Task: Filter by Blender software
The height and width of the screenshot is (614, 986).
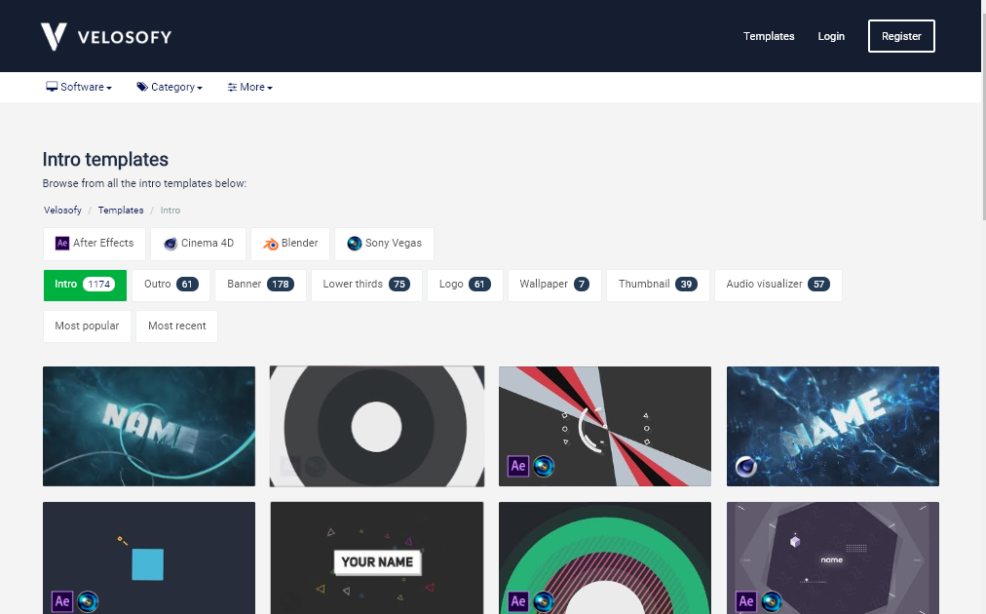Action: [290, 244]
